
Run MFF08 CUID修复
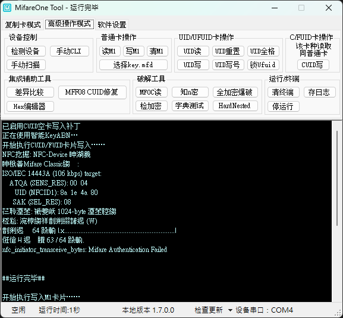coord(92,92)
